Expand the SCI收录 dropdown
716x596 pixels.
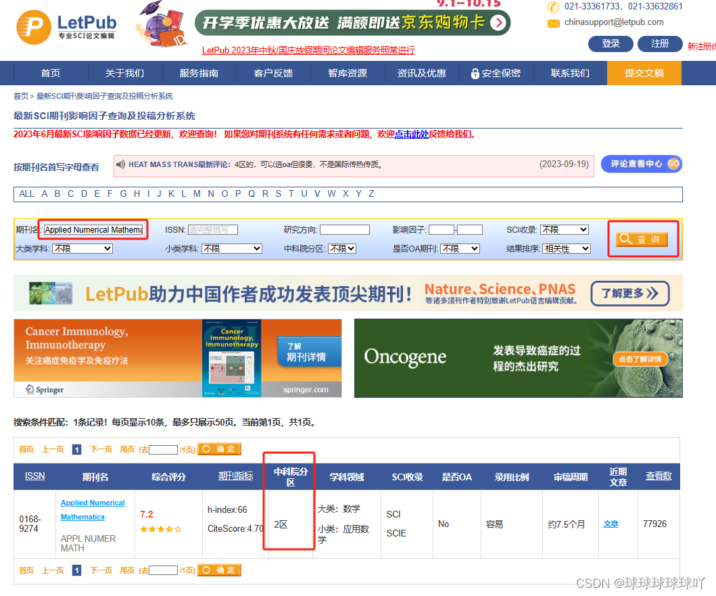tap(565, 229)
